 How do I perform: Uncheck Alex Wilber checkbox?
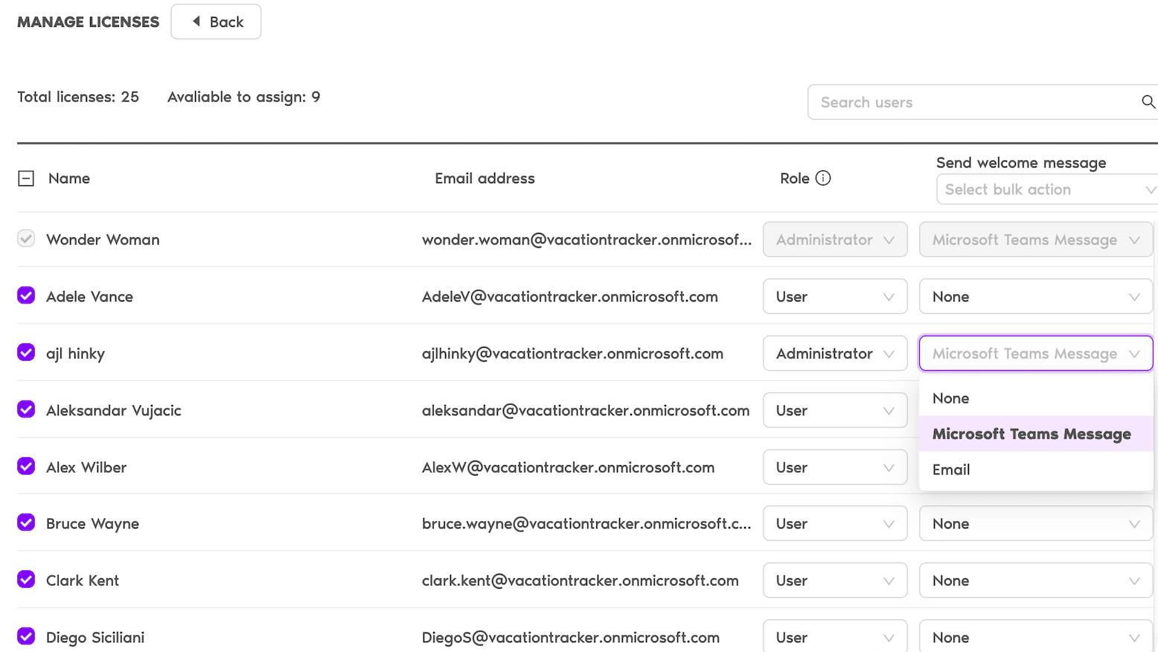pos(26,466)
